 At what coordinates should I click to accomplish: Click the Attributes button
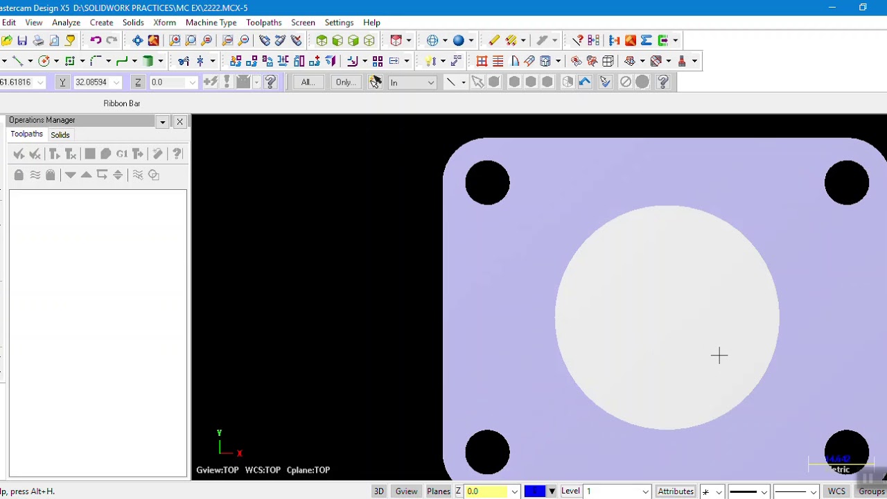[676, 491]
